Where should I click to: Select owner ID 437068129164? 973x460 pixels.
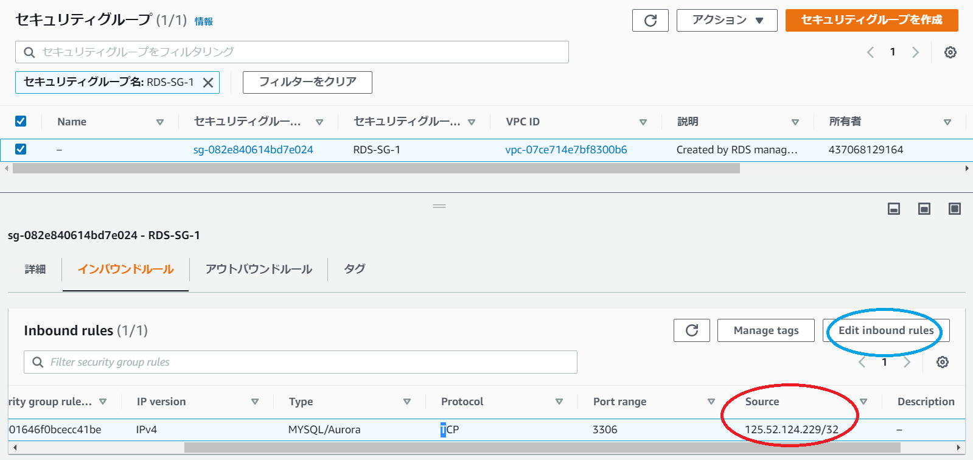(x=866, y=150)
